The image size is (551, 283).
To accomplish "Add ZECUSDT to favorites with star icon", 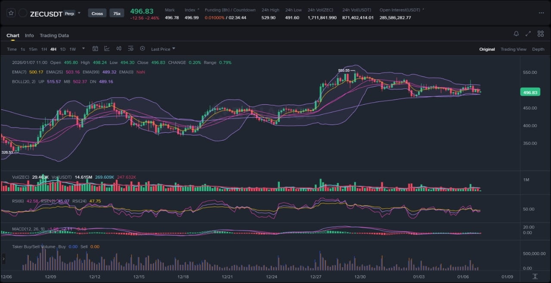I will coord(11,13).
